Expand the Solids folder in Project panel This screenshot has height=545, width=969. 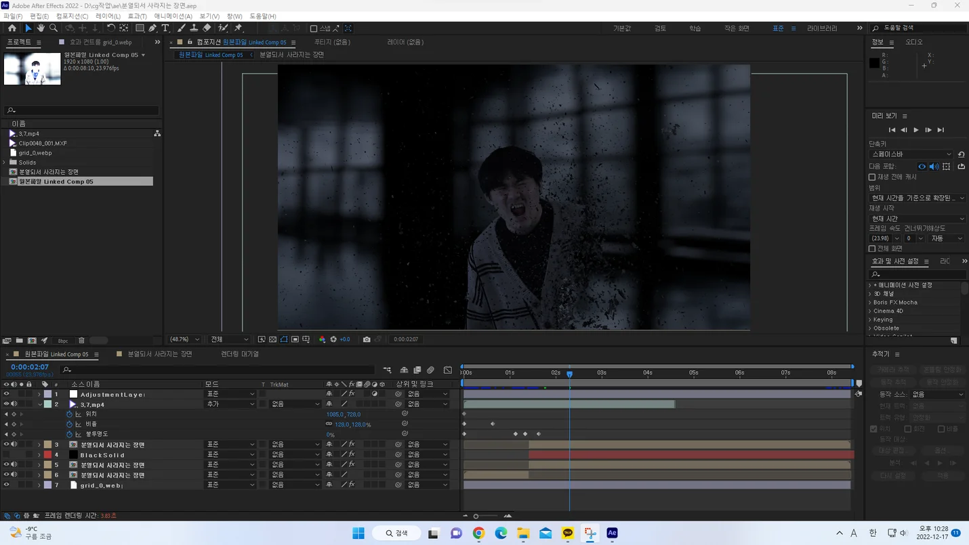[x=5, y=162]
